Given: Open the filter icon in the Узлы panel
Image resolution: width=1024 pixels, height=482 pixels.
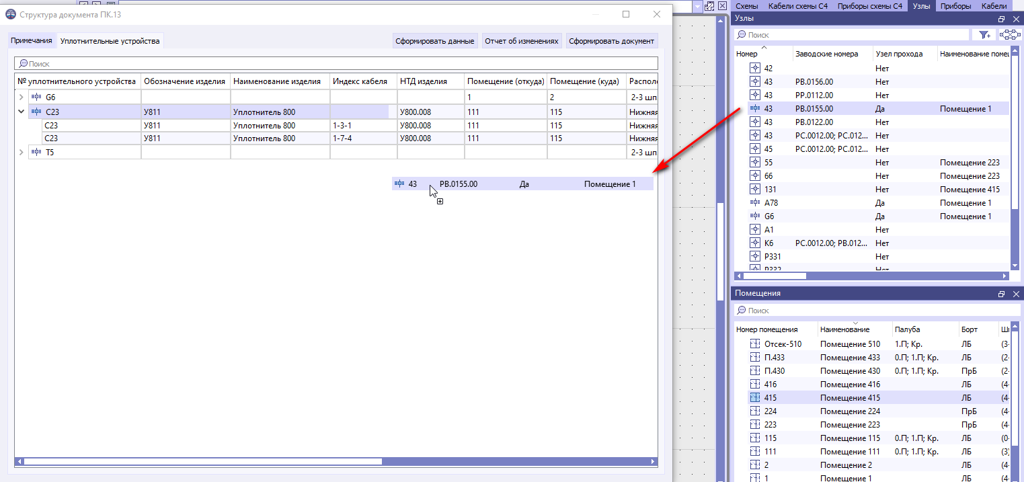Looking at the screenshot, I should click(x=983, y=34).
